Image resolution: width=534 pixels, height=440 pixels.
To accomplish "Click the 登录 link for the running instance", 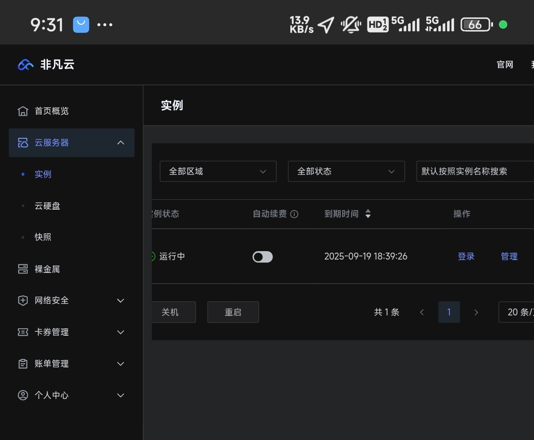I will (x=465, y=256).
